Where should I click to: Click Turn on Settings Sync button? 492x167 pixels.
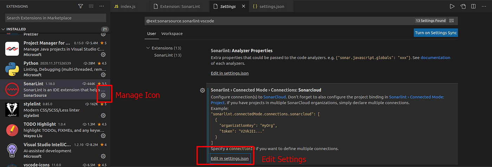[x=436, y=33]
